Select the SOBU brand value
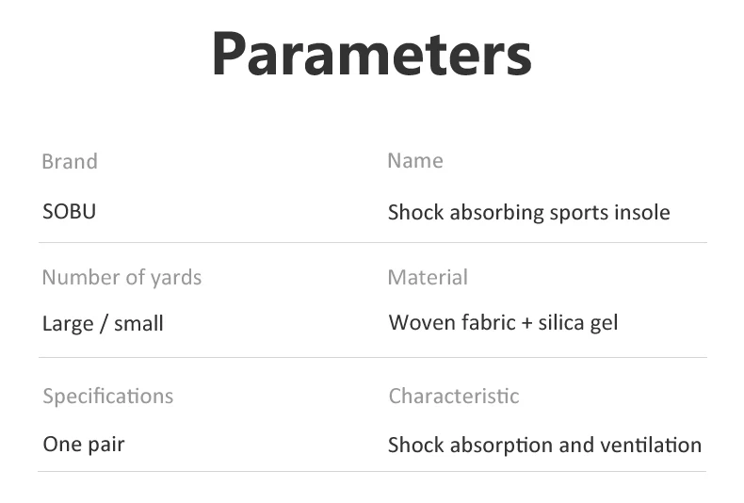This screenshot has width=744, height=503. 69,211
